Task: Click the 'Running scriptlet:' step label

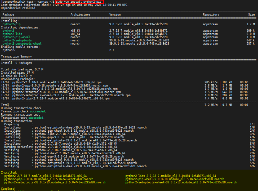Action: [x=19, y=147]
